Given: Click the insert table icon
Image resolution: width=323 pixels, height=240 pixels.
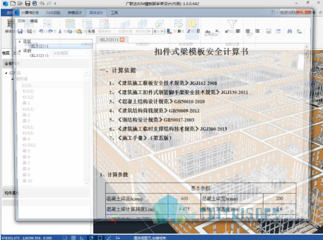Looking at the screenshot, I should click(278, 31).
